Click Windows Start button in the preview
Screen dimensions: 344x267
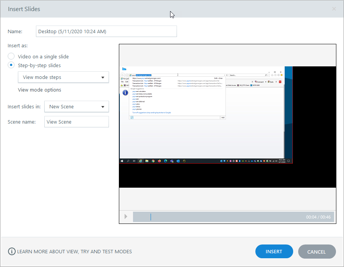click(x=122, y=161)
